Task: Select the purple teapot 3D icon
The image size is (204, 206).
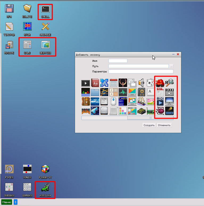Action: pyautogui.click(x=160, y=111)
